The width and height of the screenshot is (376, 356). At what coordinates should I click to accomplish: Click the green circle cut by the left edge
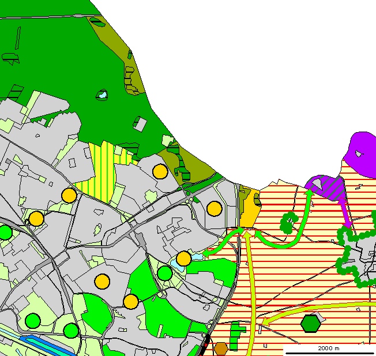(5, 232)
